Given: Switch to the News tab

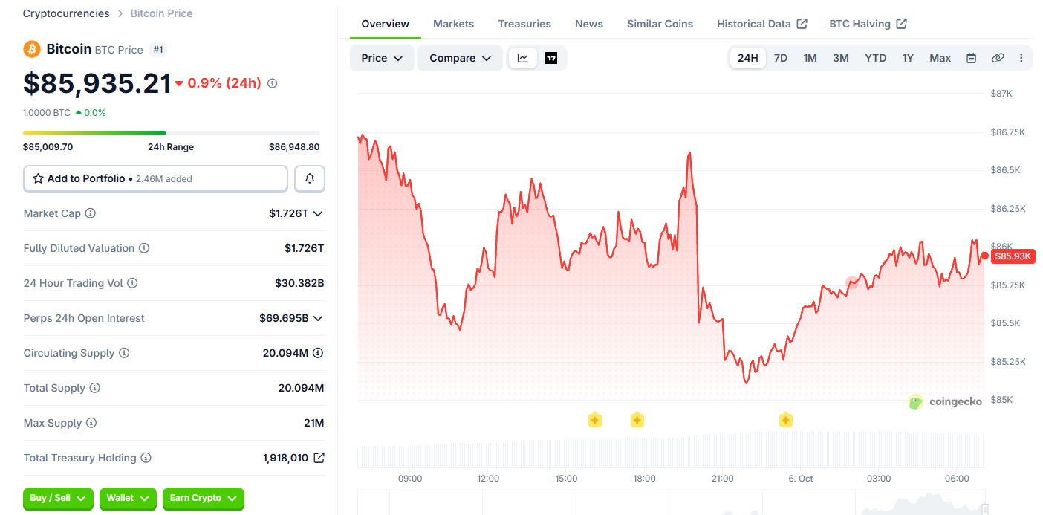Looking at the screenshot, I should pyautogui.click(x=589, y=24).
